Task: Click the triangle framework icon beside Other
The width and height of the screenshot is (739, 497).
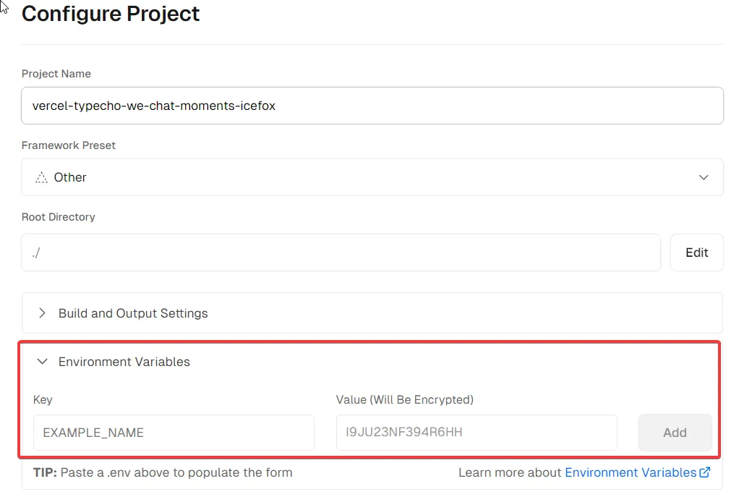Action: [41, 177]
